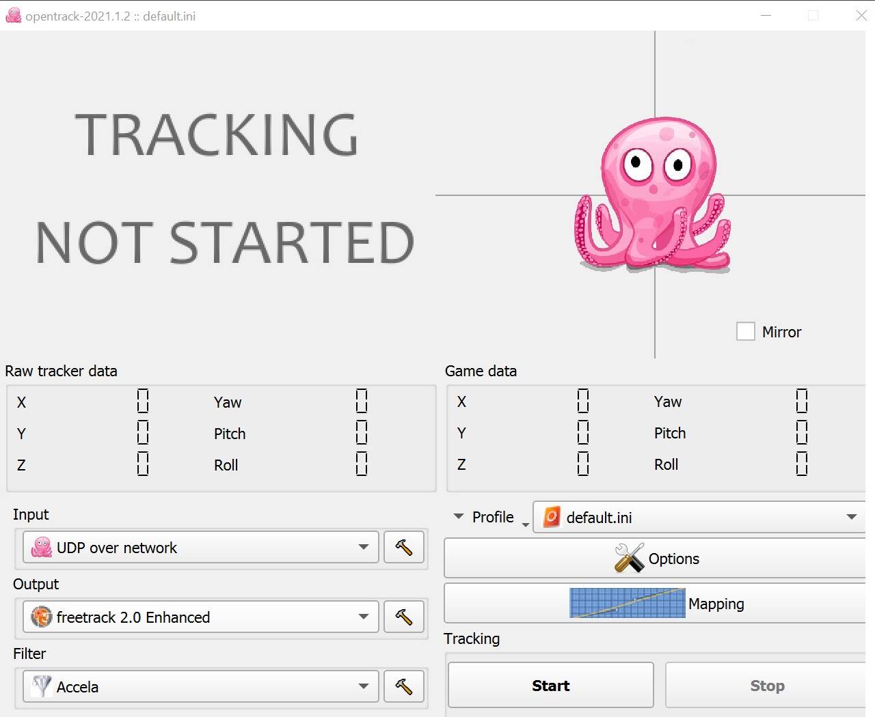Click the Stop tracking button
This screenshot has height=717, width=875.
[766, 686]
